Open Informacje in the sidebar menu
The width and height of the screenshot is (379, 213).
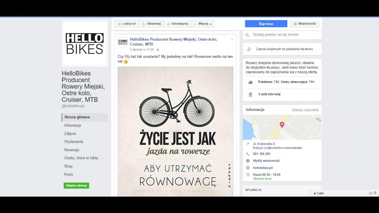click(x=73, y=125)
